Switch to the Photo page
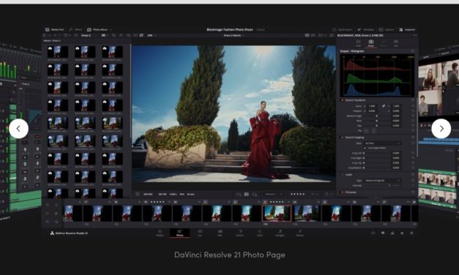This screenshot has height=275, width=459. click(180, 233)
